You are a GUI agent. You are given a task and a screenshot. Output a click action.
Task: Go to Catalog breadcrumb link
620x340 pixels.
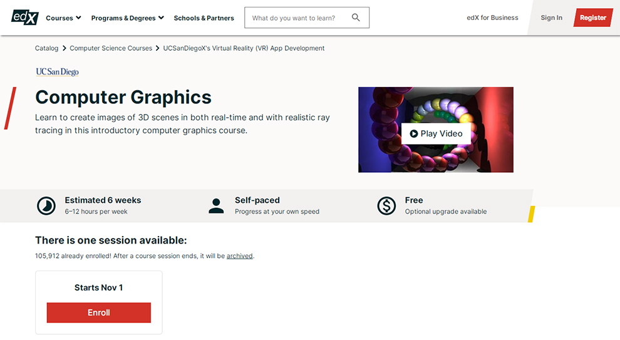[x=47, y=48]
